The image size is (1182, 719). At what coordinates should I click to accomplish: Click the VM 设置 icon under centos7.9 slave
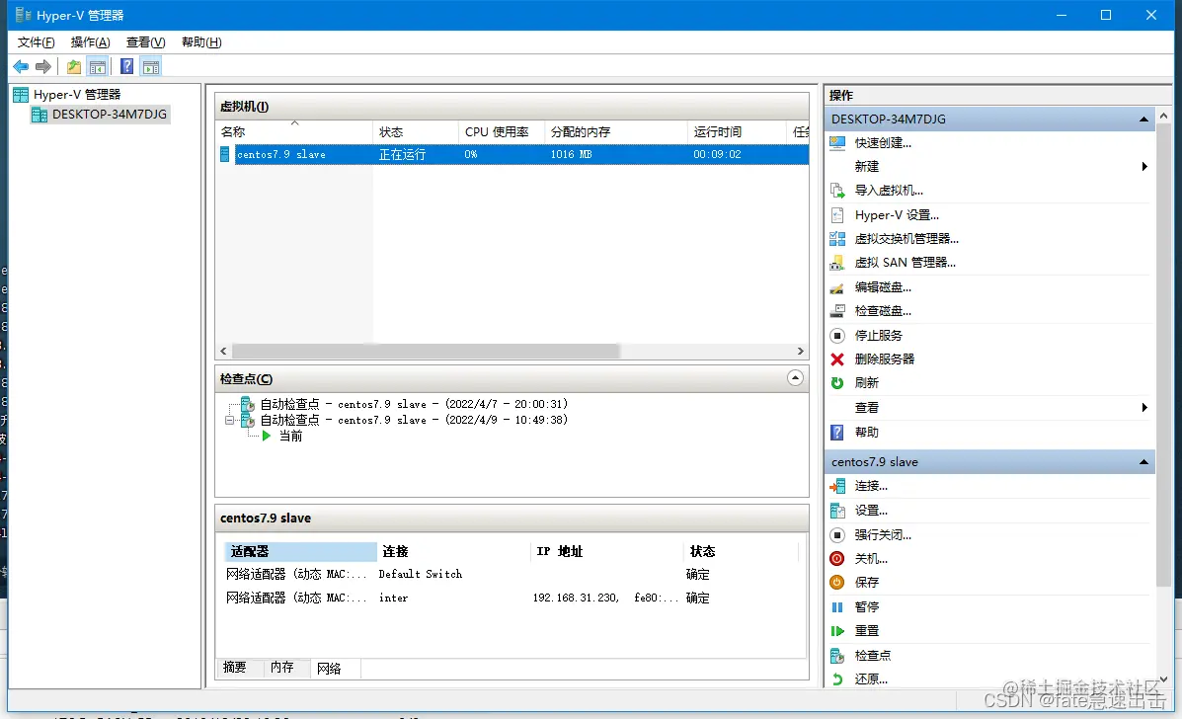pyautogui.click(x=837, y=511)
